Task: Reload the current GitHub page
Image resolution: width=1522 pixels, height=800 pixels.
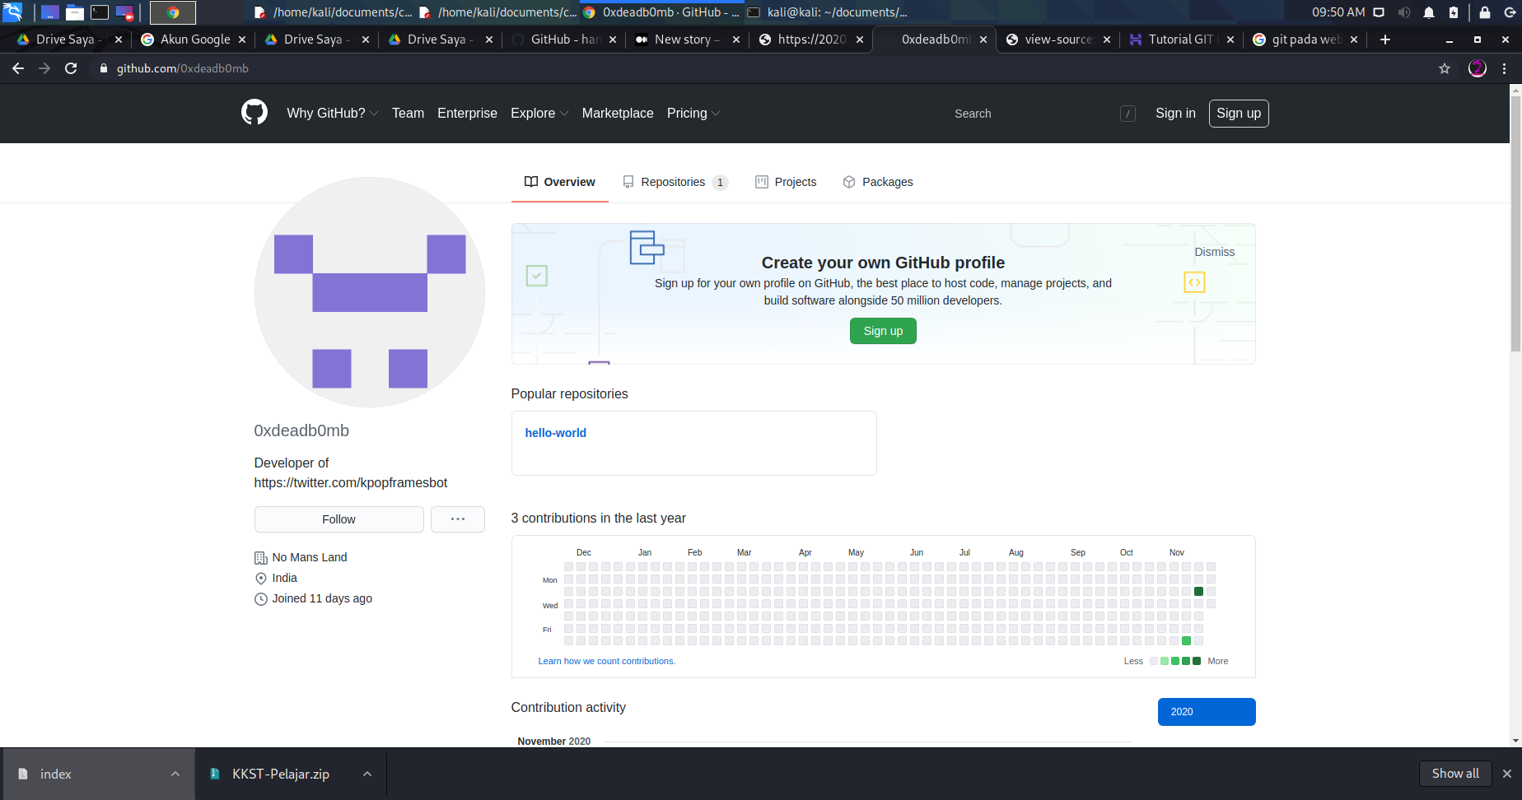Action: (x=71, y=68)
